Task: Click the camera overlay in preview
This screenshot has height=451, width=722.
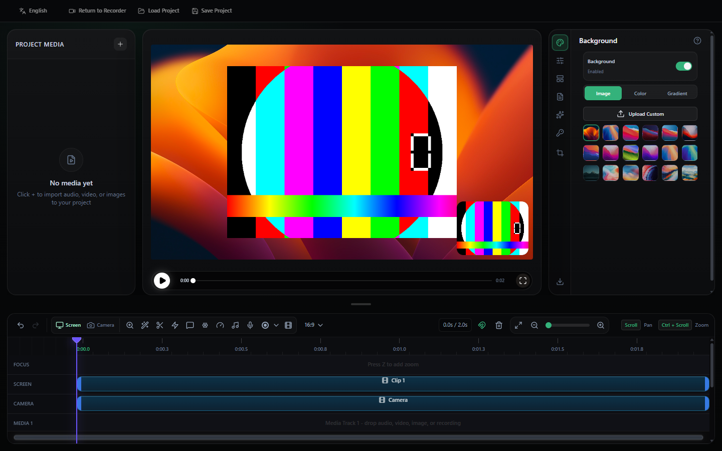Action: 493,229
